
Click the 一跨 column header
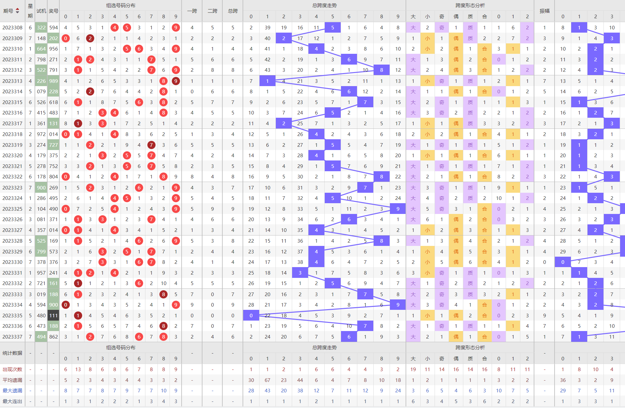192,11
